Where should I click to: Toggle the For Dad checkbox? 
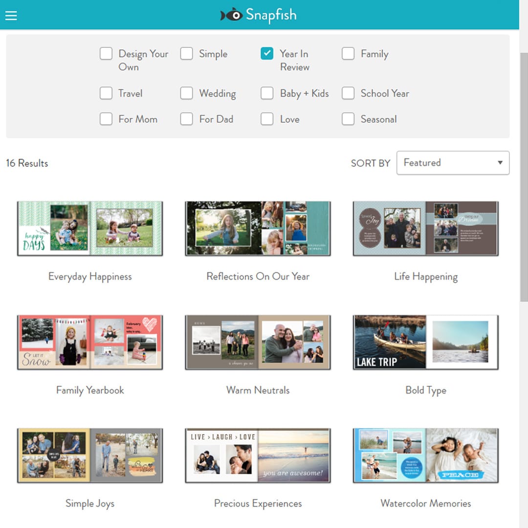(186, 119)
